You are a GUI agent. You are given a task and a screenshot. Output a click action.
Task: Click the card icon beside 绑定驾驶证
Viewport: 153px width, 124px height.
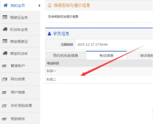5,41
